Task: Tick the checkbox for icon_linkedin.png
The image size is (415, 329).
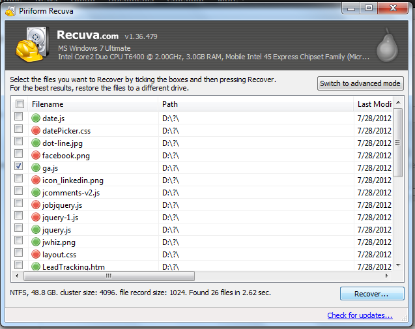Action: coord(18,178)
